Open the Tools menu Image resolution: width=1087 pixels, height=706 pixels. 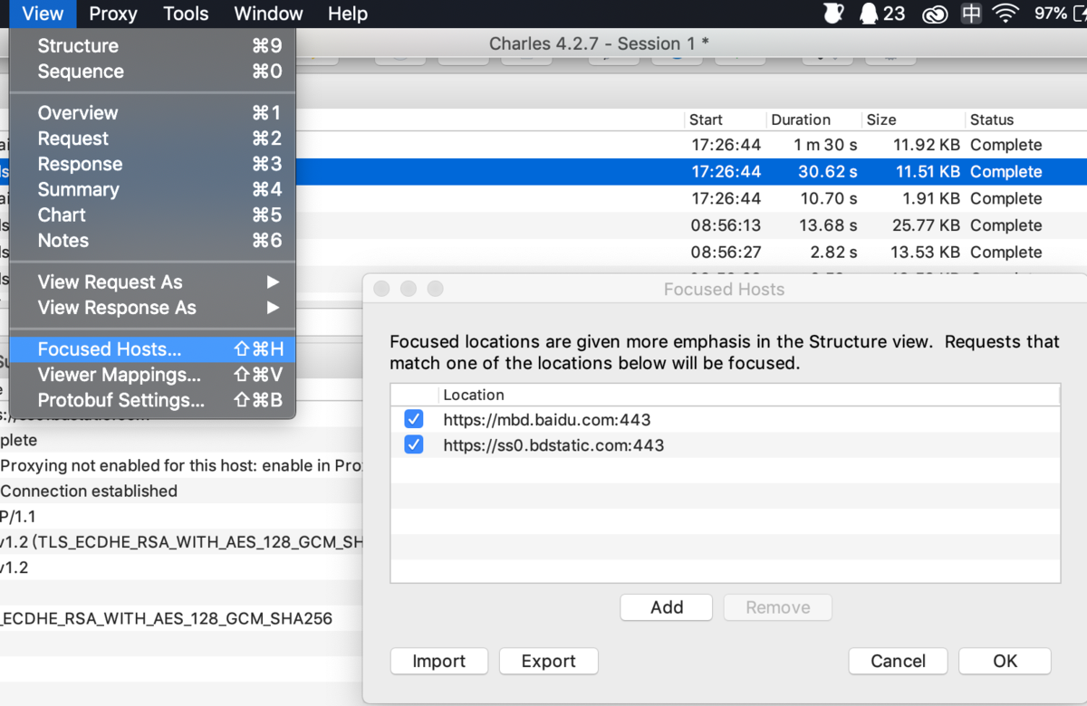186,14
